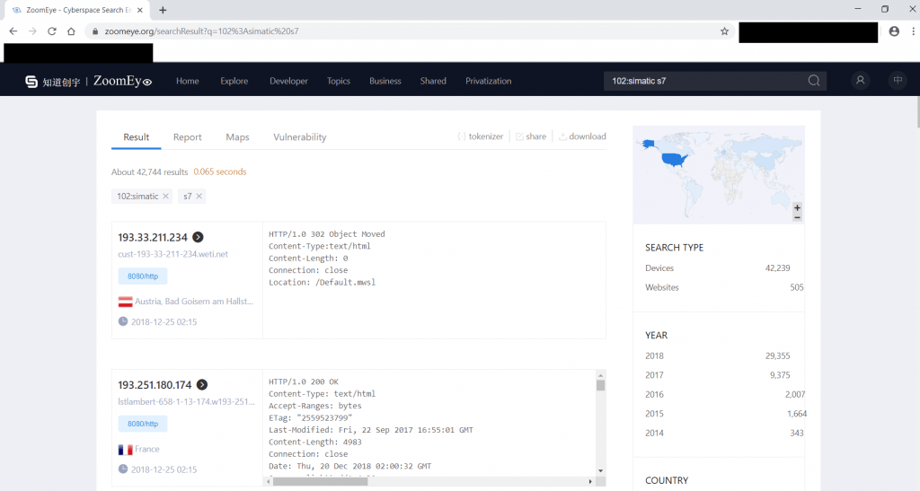Screen dimensions: 920x491
Task: Switch to the Report tab
Action: [x=187, y=137]
